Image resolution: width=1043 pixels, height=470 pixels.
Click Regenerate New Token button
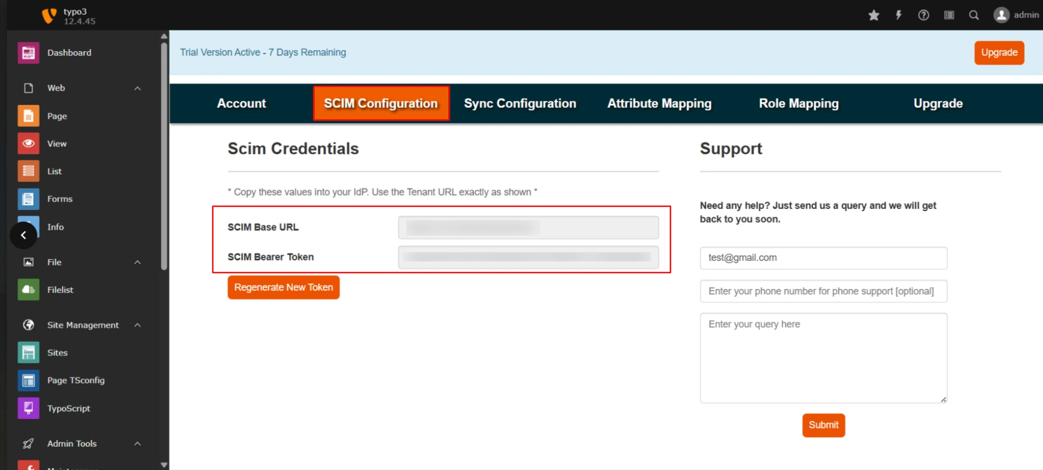point(284,288)
